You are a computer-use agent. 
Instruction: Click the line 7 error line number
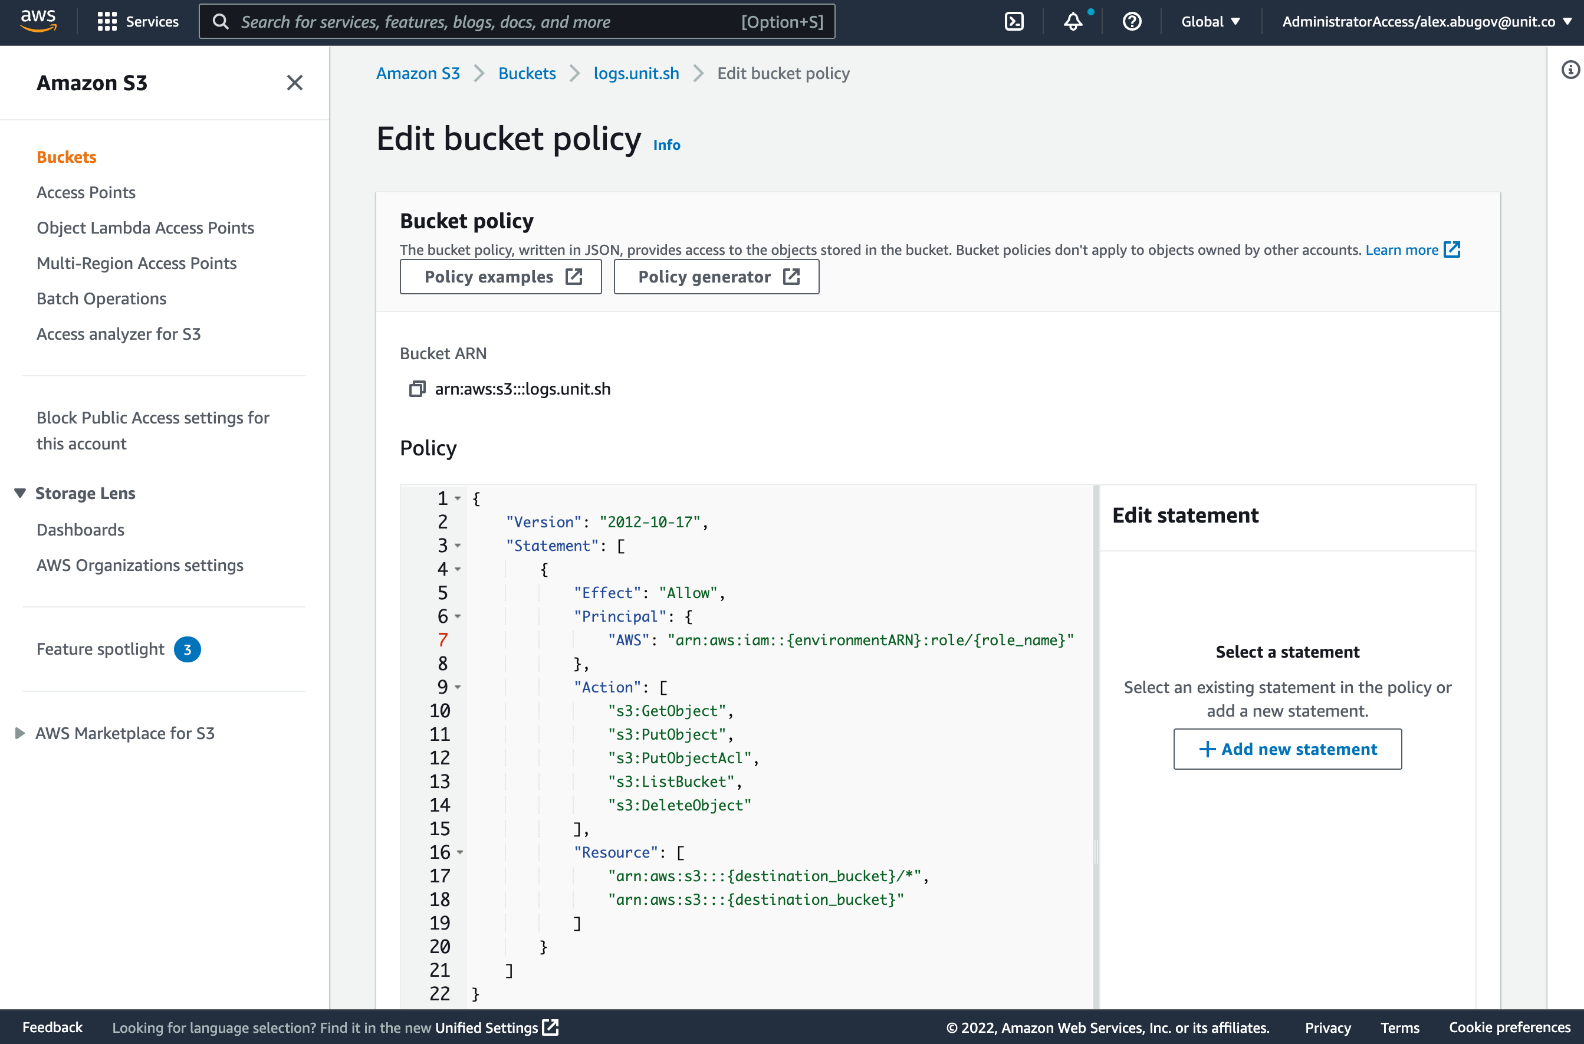point(442,639)
